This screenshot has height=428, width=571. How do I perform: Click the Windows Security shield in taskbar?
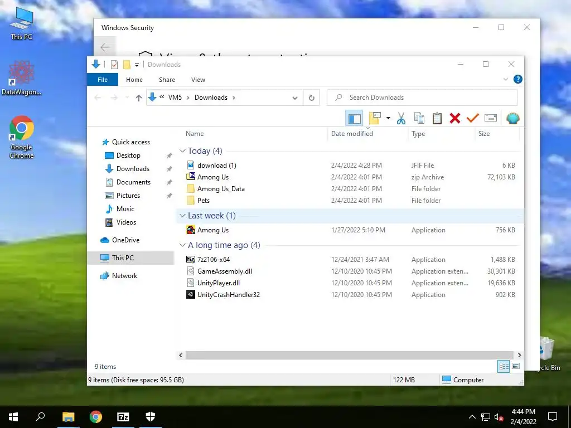(151, 417)
